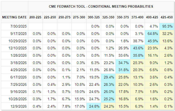Select the 300-325 column header
The image size is (175, 111).
(x=94, y=17)
